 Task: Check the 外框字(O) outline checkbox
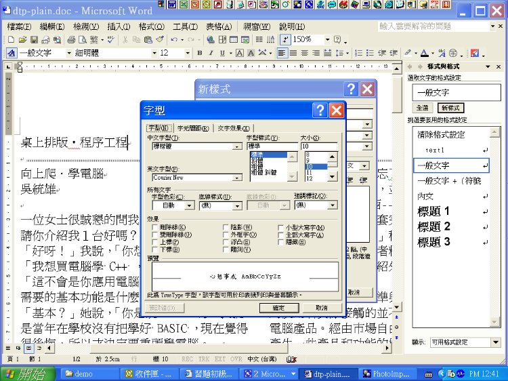[226, 235]
